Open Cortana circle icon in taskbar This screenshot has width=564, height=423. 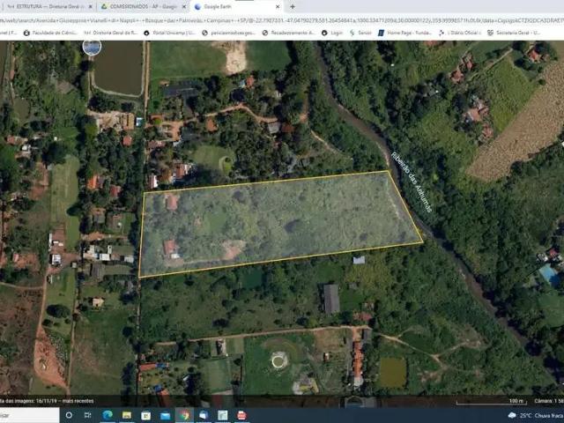coord(69,415)
